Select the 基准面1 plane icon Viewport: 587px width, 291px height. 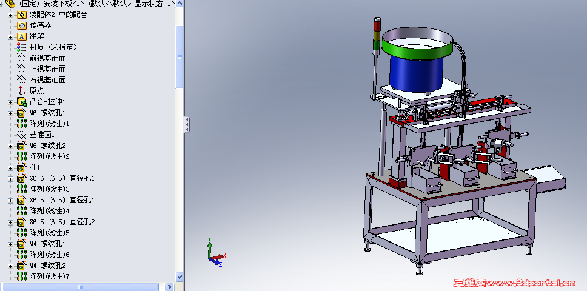point(22,134)
